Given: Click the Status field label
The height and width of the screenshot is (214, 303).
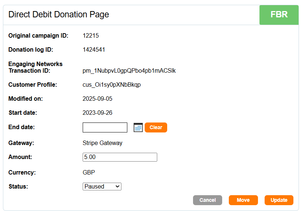Looking at the screenshot, I should pyautogui.click(x=18, y=187).
